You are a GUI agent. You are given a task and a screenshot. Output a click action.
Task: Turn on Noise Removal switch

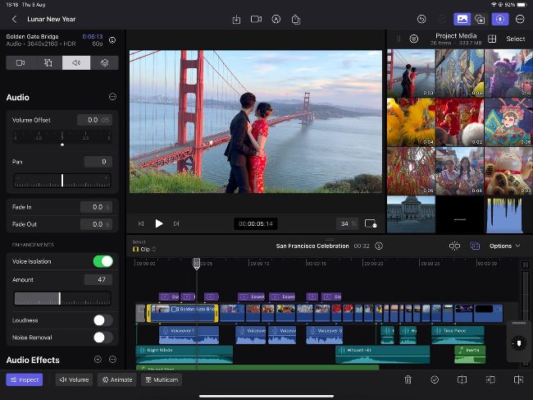[x=103, y=337]
